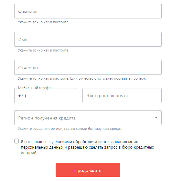Click the Я соглашаюсь с label text
172x181 pixels.
[36, 142]
